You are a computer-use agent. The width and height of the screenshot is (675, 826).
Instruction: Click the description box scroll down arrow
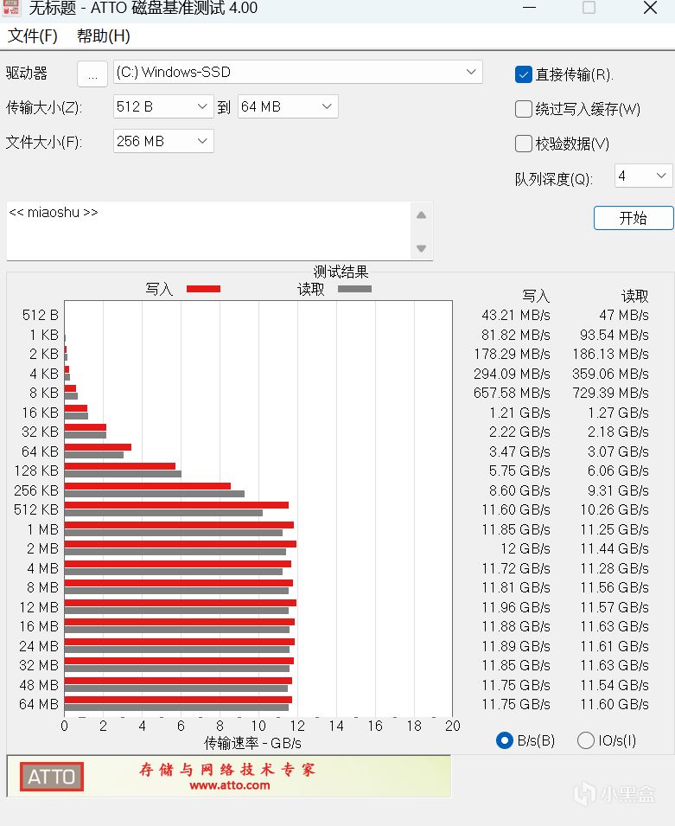click(421, 248)
